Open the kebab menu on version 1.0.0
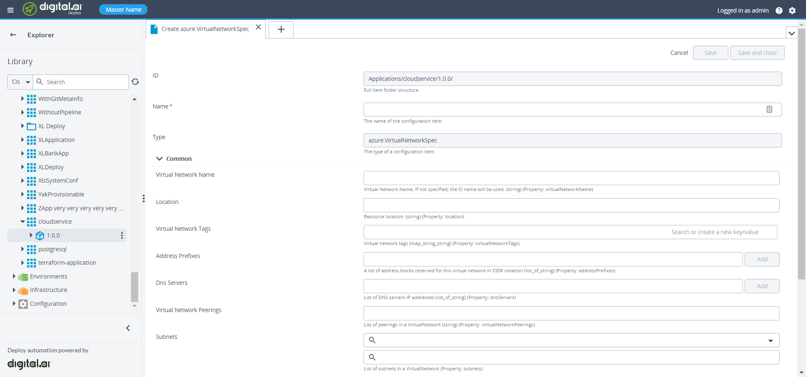The image size is (806, 377). coord(122,235)
